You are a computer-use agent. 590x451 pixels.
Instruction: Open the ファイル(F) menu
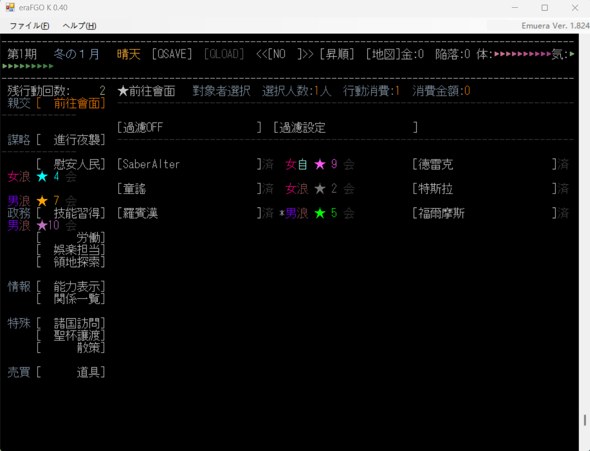(x=29, y=26)
